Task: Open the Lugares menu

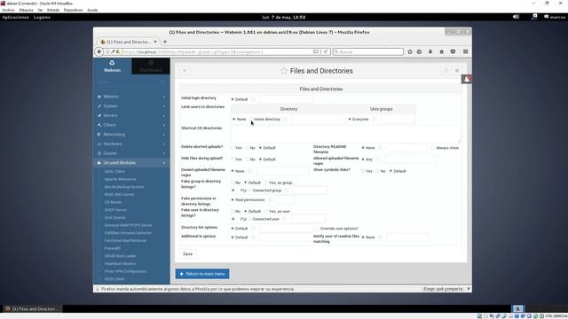Action: (x=42, y=17)
